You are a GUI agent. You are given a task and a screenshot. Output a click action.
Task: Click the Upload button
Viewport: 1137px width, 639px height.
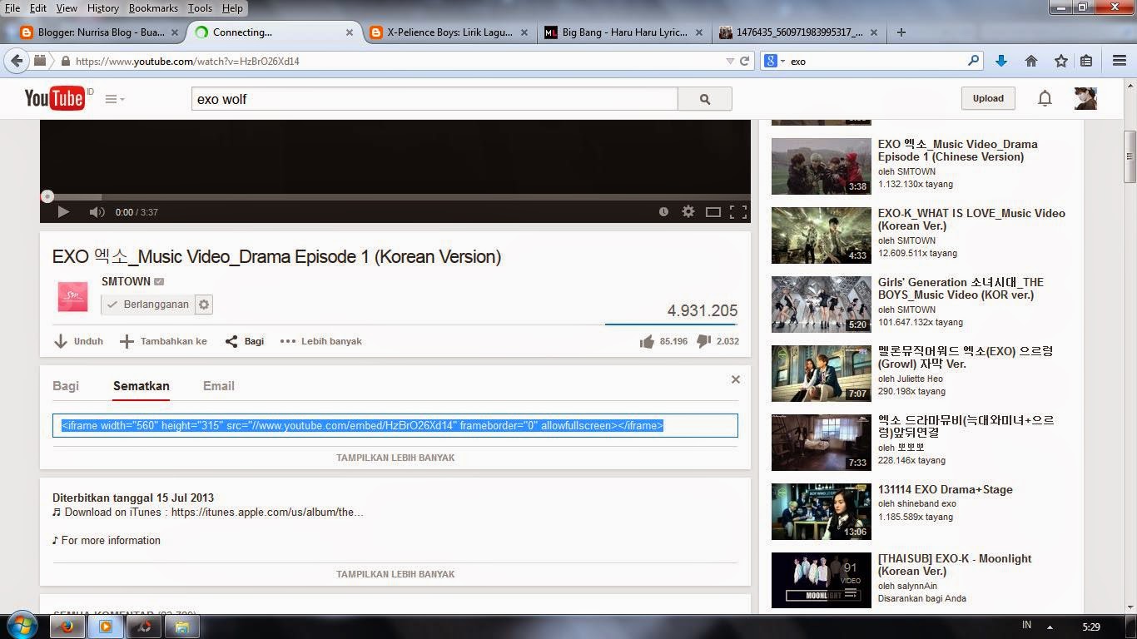point(988,98)
